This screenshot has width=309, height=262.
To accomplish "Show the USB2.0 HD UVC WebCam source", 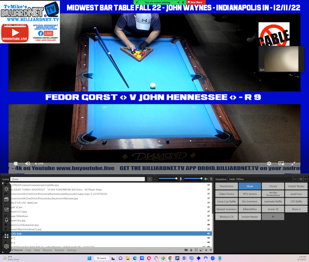I will coord(209,203).
